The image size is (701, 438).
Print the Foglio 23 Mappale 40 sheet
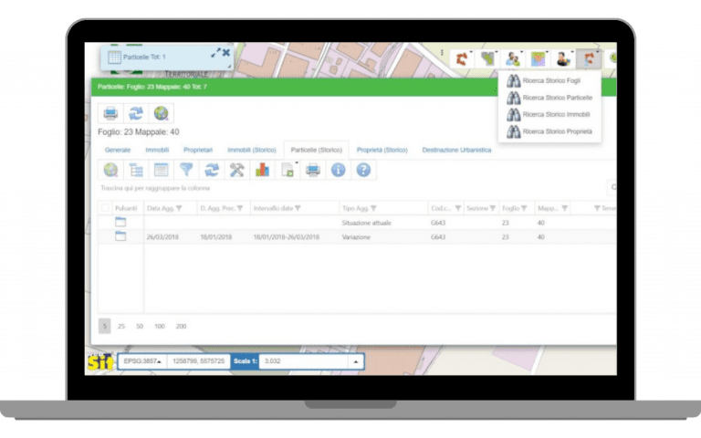110,113
